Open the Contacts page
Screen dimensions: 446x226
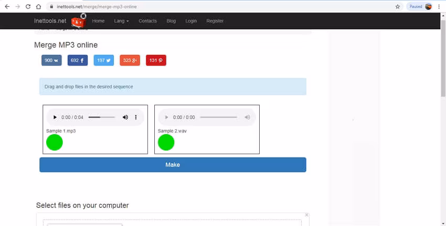click(147, 21)
